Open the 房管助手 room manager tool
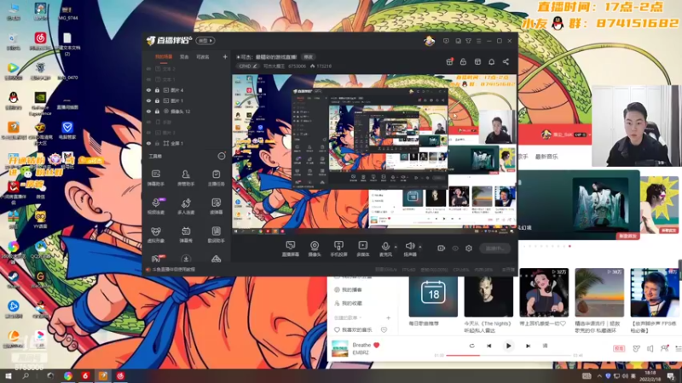This screenshot has width=682, height=383. pyautogui.click(x=186, y=178)
